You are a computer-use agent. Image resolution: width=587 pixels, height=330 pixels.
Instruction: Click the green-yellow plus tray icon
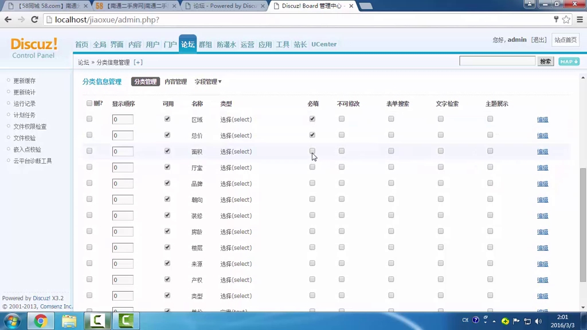click(x=505, y=321)
